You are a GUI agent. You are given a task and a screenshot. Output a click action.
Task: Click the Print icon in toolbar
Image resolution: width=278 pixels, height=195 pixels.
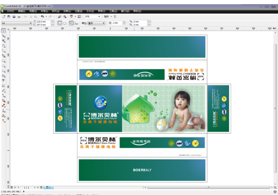click(19, 16)
